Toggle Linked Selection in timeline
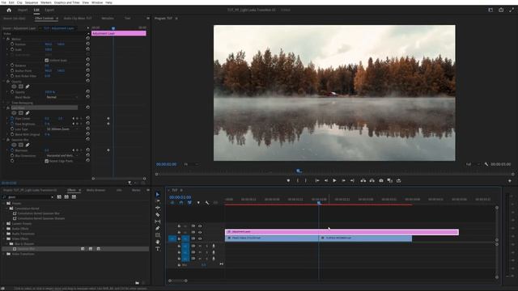 [x=189, y=203]
